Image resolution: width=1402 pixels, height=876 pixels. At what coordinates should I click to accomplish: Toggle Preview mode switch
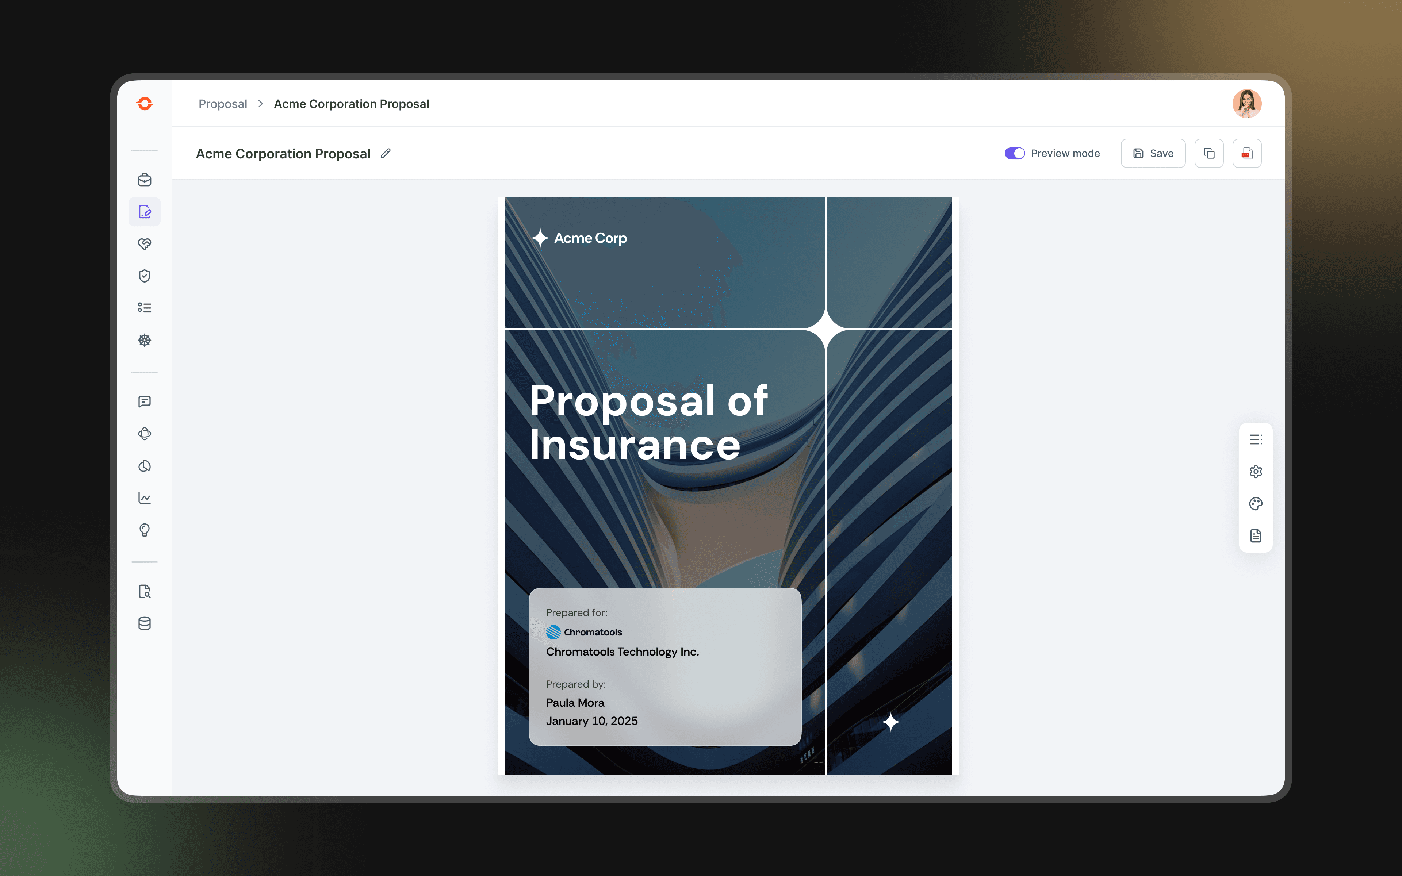click(1014, 154)
